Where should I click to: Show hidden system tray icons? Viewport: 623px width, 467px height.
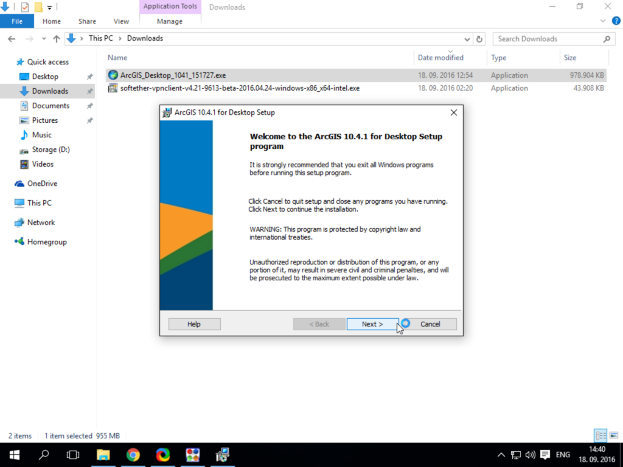pos(501,455)
